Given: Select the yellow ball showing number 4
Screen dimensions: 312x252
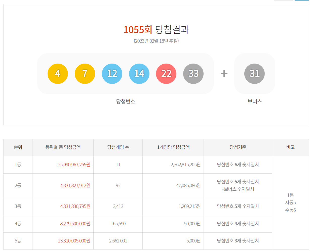Looking at the screenshot, I should click(x=58, y=73).
